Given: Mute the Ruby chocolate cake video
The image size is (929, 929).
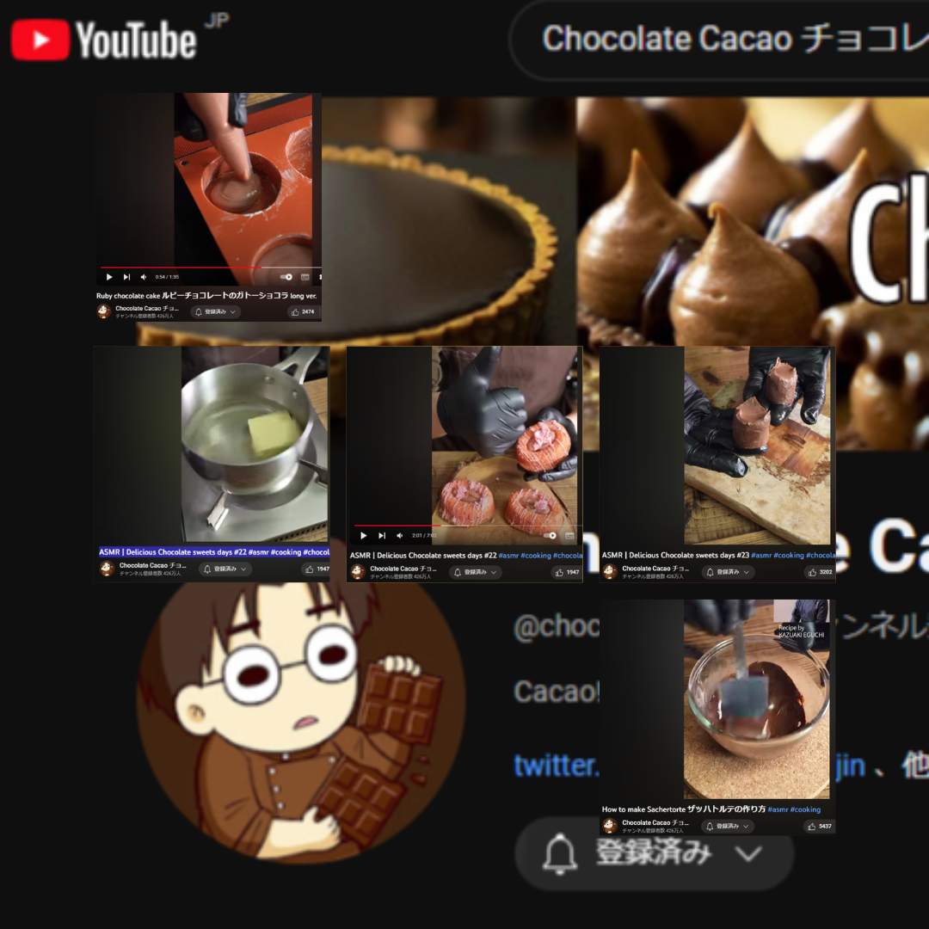Looking at the screenshot, I should click(x=144, y=277).
